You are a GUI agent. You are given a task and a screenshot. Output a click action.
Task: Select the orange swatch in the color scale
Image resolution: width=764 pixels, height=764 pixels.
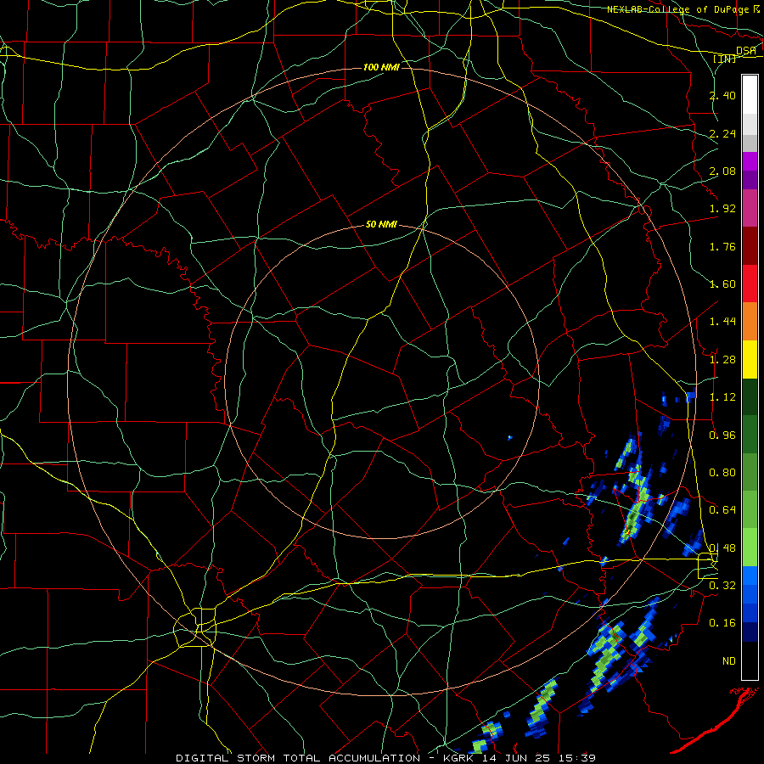pos(750,322)
